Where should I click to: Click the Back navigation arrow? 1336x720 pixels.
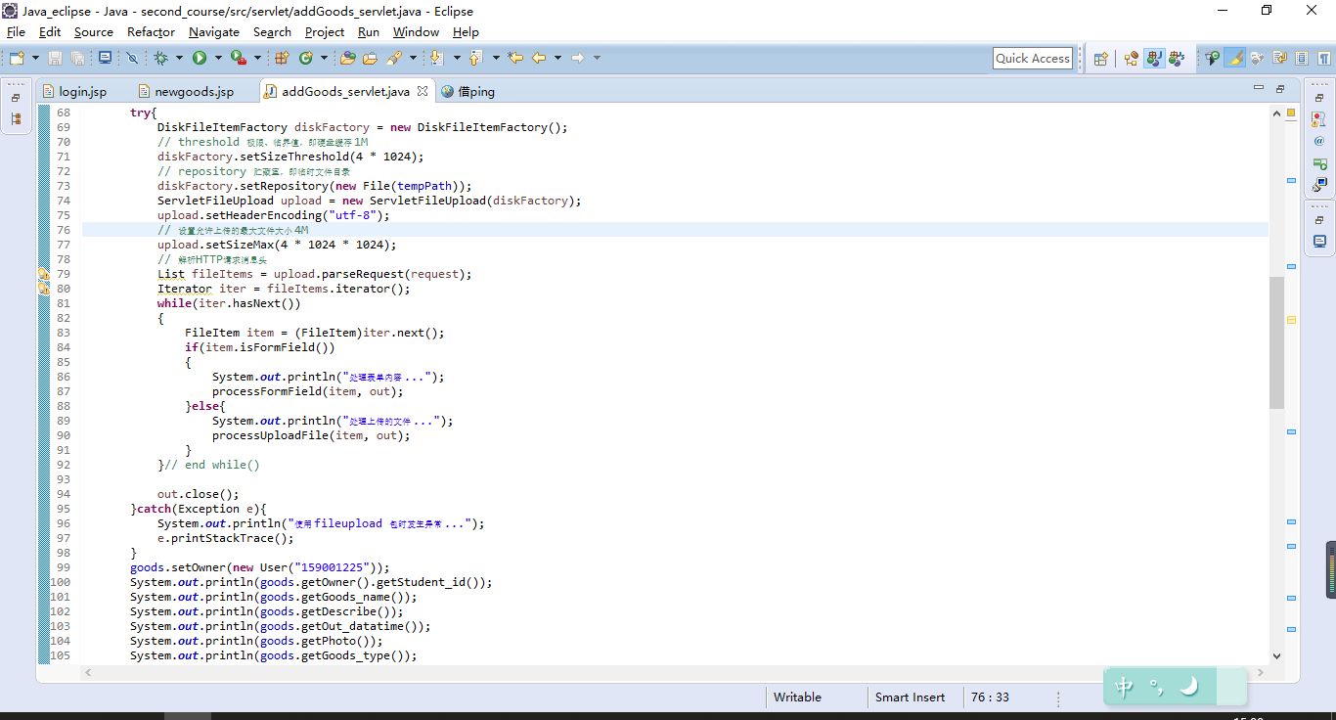point(539,58)
